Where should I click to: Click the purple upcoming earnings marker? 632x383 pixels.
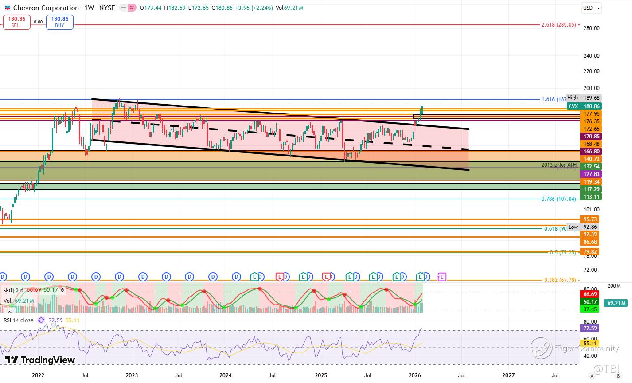coord(441,277)
